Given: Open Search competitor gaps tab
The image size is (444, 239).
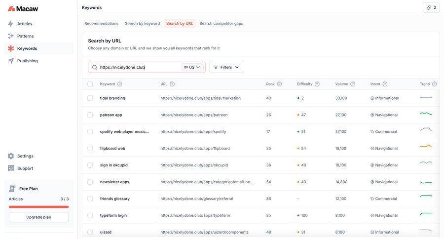Looking at the screenshot, I should pyautogui.click(x=221, y=24).
